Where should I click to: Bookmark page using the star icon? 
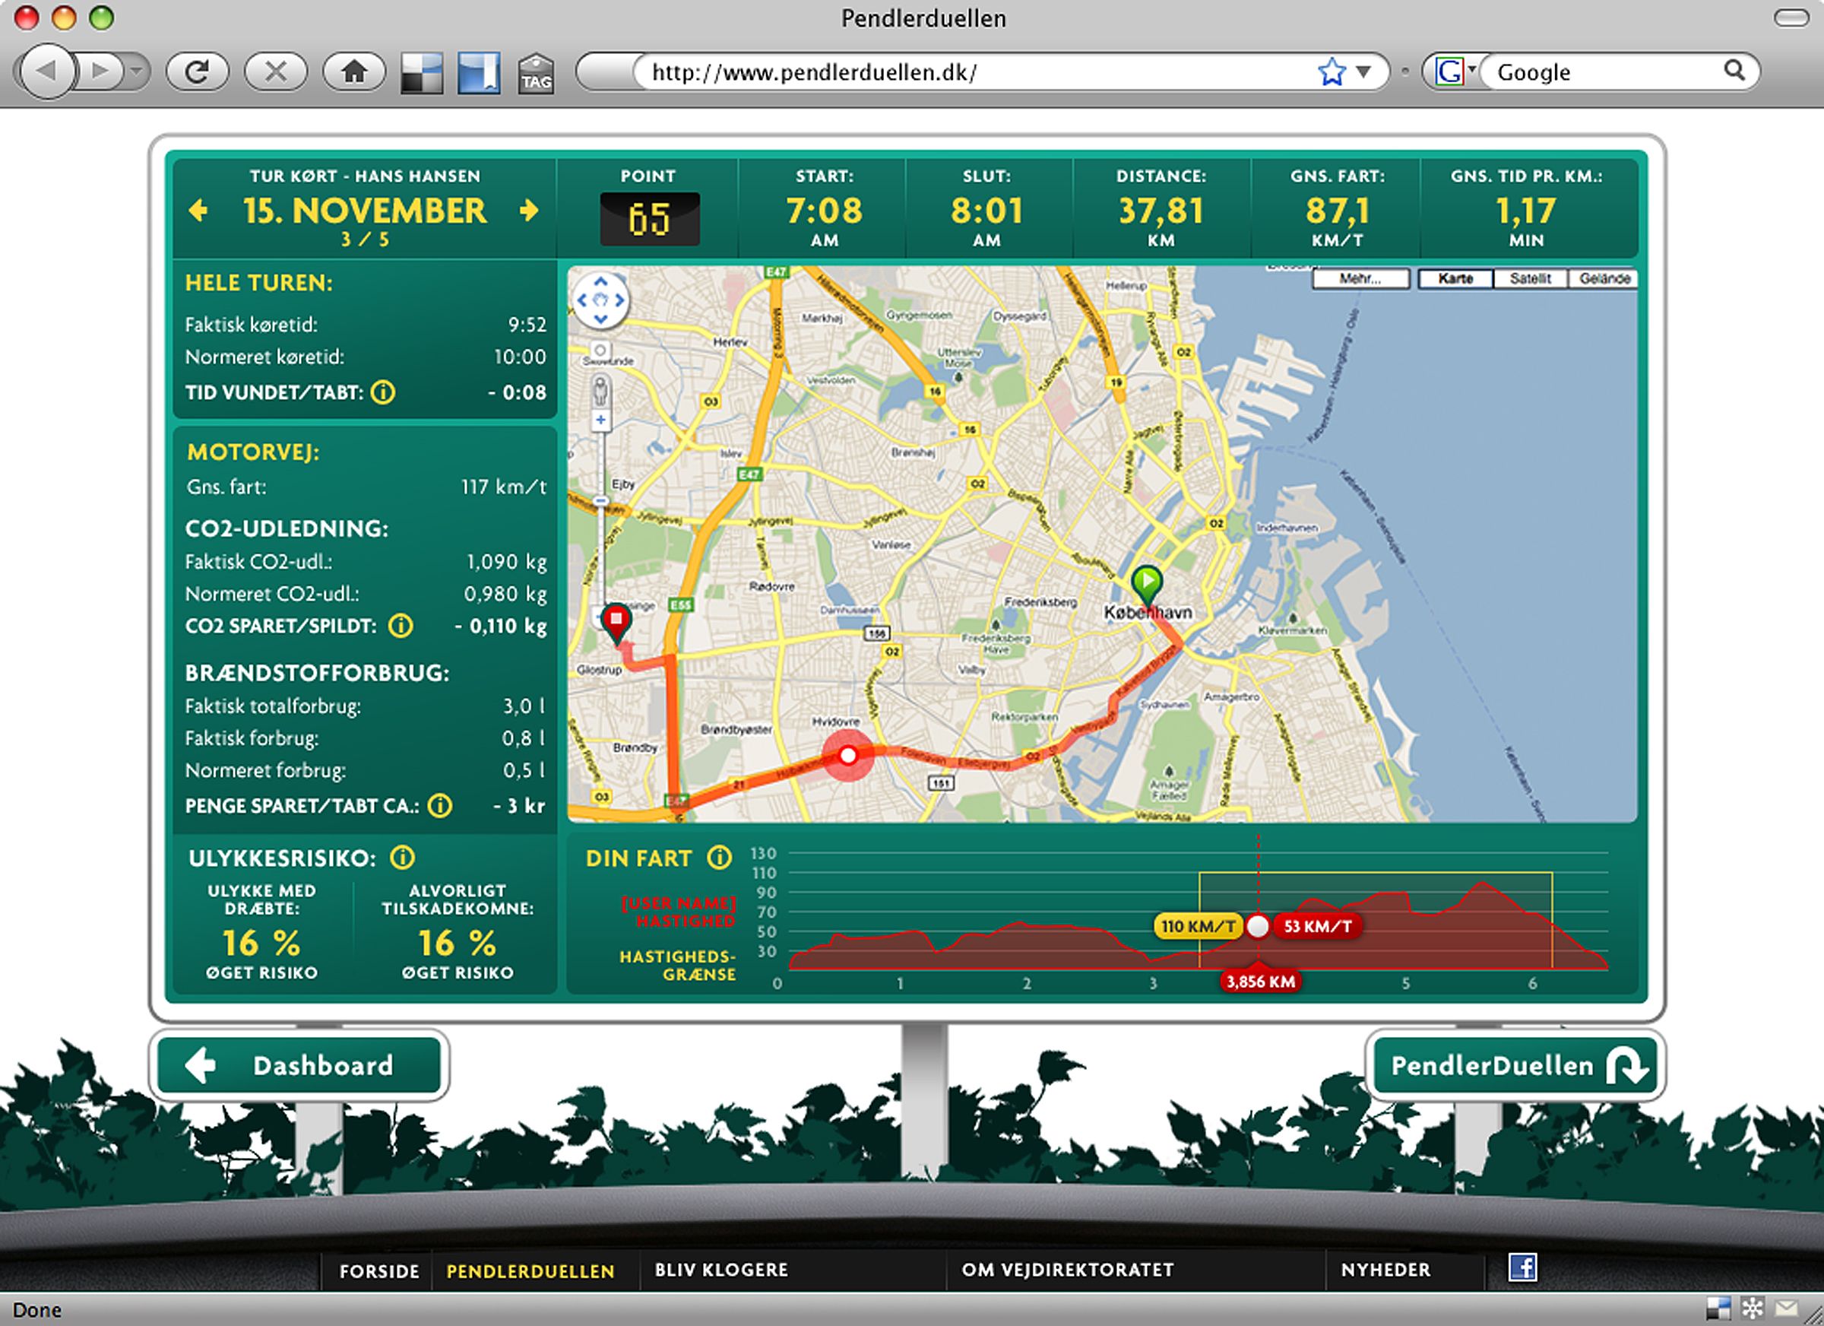[1331, 72]
